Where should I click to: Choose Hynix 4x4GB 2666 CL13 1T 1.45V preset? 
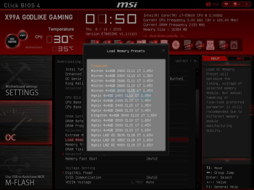(121, 110)
